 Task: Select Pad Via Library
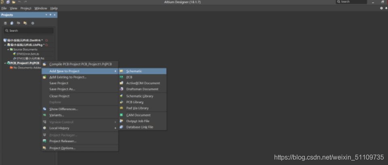coord(143,108)
